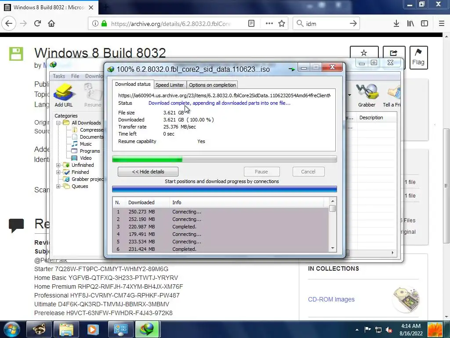Click dropdown arrow beside Grabber toolbar
450x338 pixels.
(349, 95)
